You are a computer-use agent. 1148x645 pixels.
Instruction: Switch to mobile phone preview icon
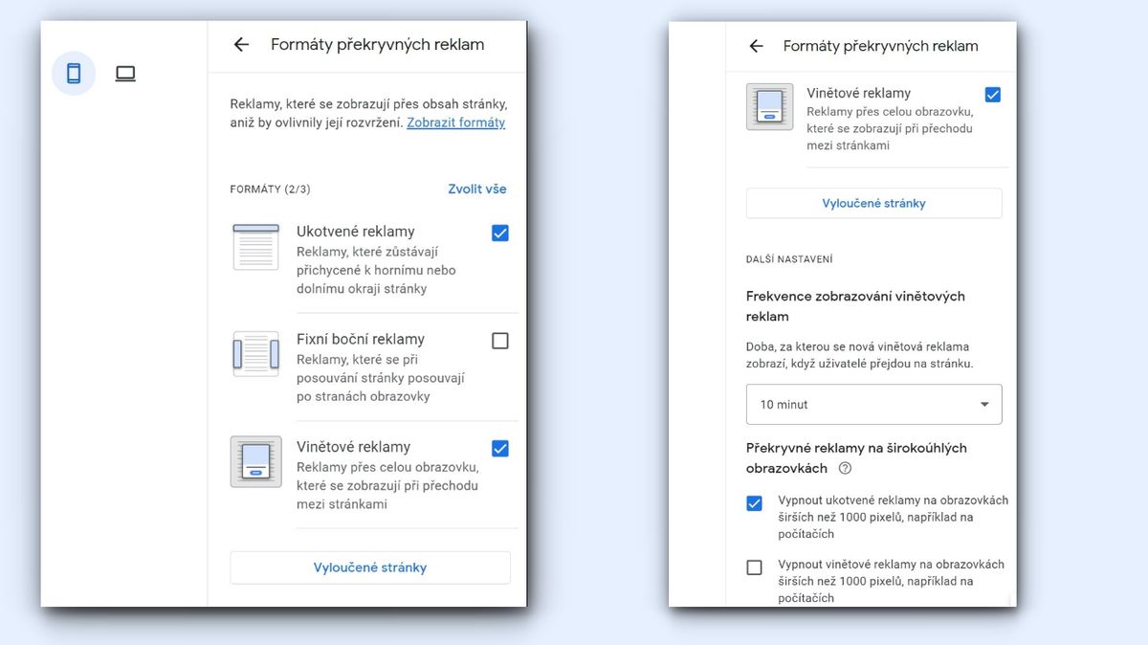coord(74,73)
